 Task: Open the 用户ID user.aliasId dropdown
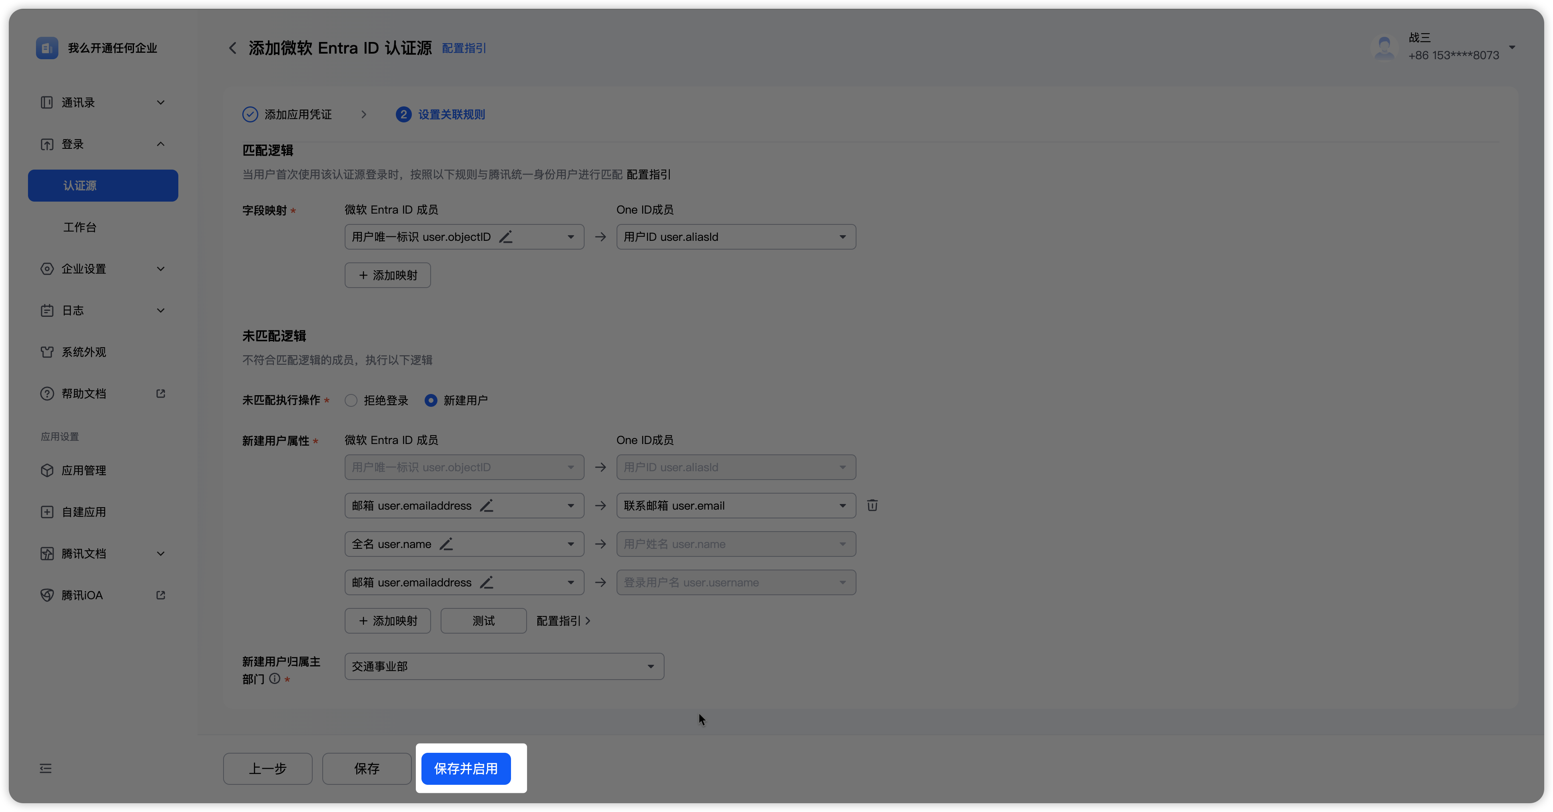click(735, 237)
